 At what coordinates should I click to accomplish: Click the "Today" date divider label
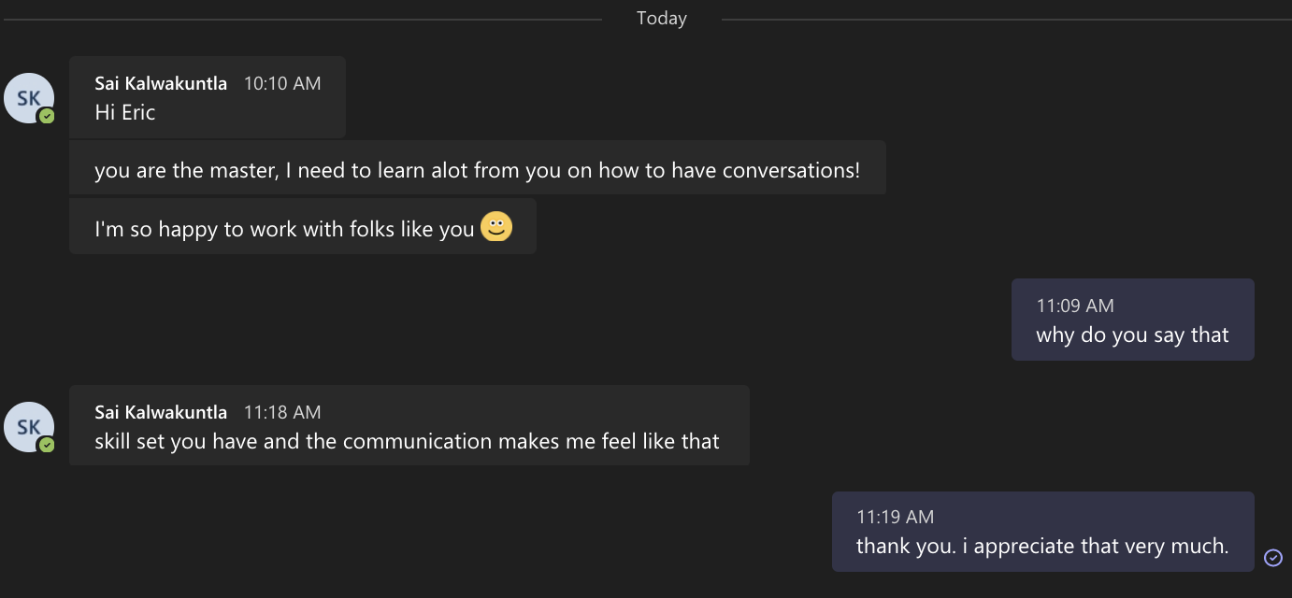661,19
